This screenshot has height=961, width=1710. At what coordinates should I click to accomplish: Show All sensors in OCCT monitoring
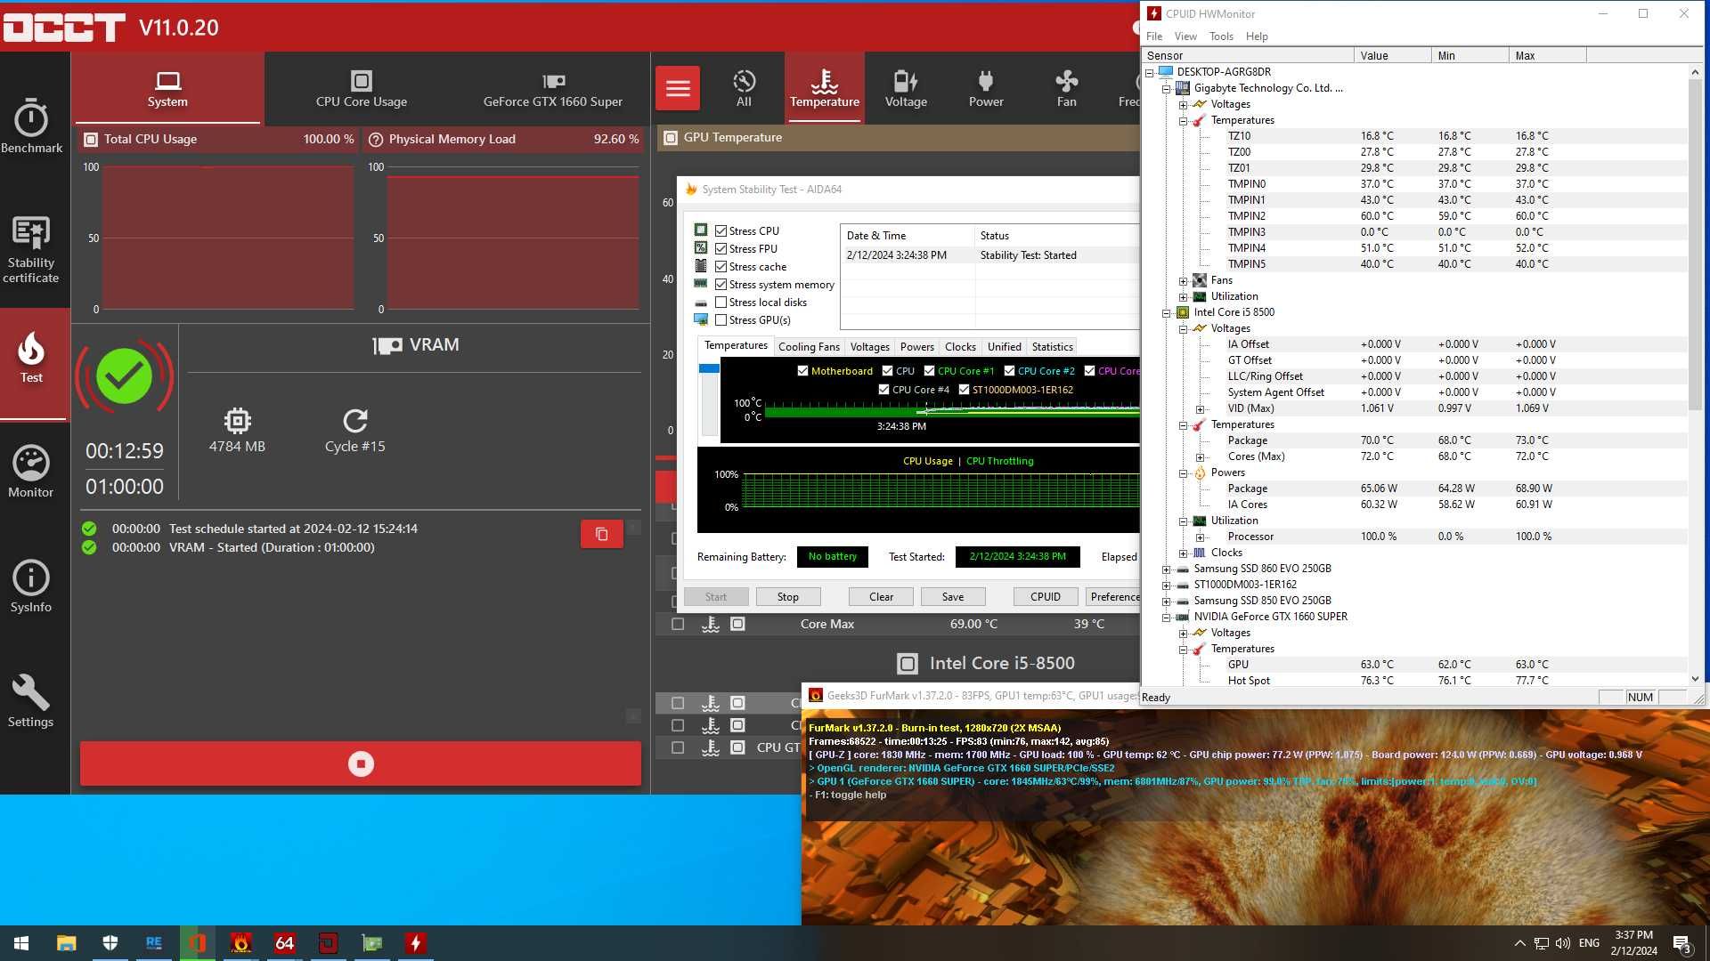pyautogui.click(x=744, y=88)
